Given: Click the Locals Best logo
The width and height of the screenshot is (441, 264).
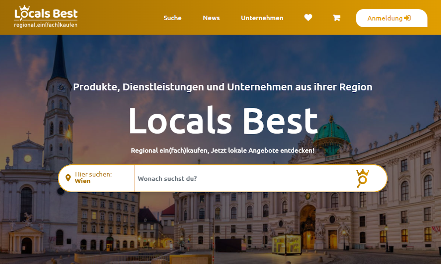Looking at the screenshot, I should [x=46, y=17].
